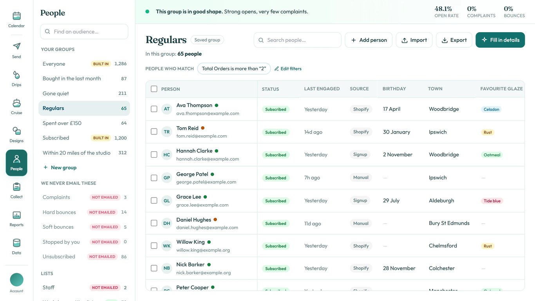535x301 pixels.
Task: Open the Cruise section
Action: (16, 106)
